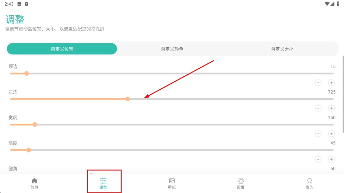Decrease 左边 value with minus button
Screen dimensions: 344x193
pyautogui.click(x=318, y=108)
